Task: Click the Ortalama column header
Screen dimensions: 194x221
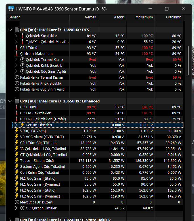Action: tap(169, 17)
